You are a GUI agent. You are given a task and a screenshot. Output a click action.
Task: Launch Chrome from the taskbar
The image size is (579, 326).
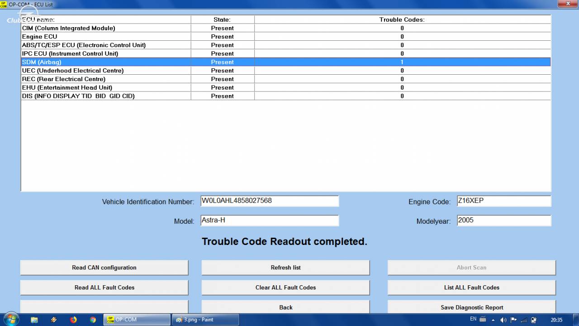pos(93,320)
